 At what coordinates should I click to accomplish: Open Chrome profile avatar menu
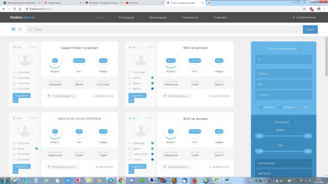tap(319, 9)
